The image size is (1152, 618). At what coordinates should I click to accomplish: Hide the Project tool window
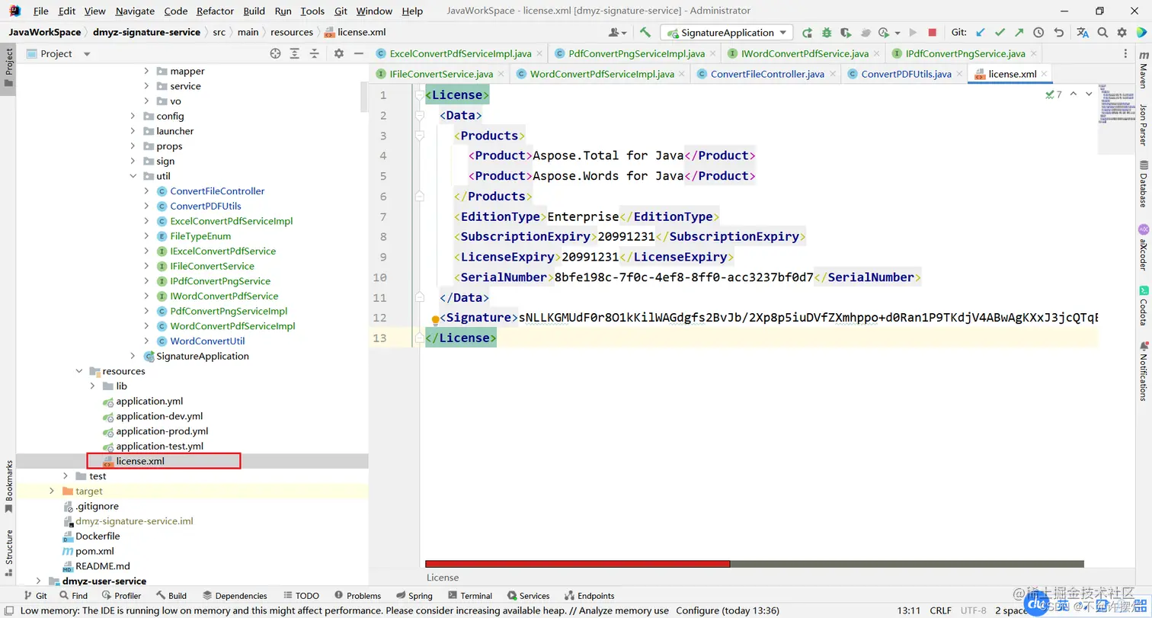(x=357, y=53)
